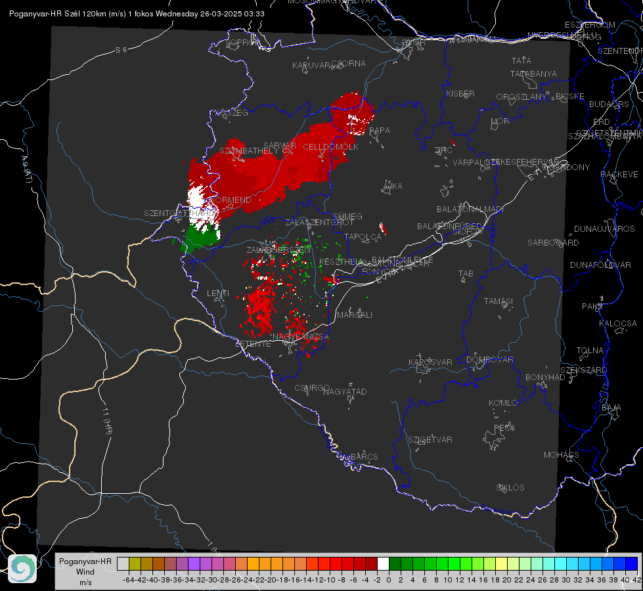Select the grey first swatch of the wind legend
Screen dimensions: 643x591
123,564
